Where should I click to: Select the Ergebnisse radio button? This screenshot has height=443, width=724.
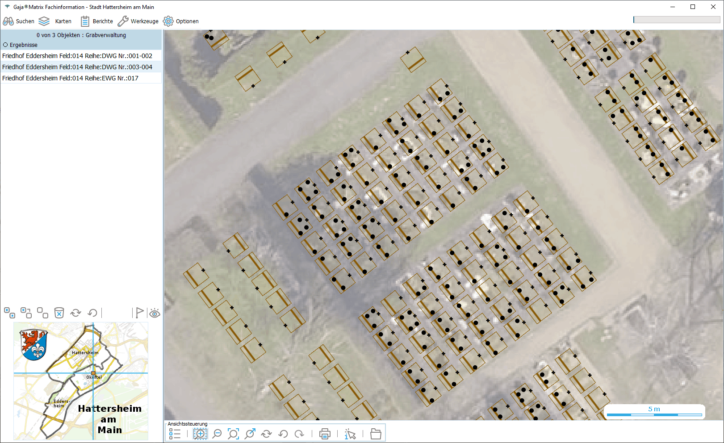pos(6,45)
